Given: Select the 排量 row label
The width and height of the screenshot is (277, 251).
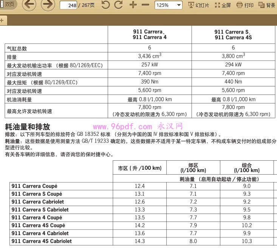Looking at the screenshot, I should pyautogui.click(x=12, y=57).
